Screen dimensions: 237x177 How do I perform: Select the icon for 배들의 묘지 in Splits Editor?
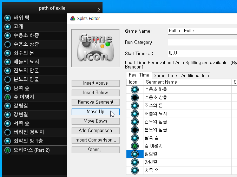135,114
